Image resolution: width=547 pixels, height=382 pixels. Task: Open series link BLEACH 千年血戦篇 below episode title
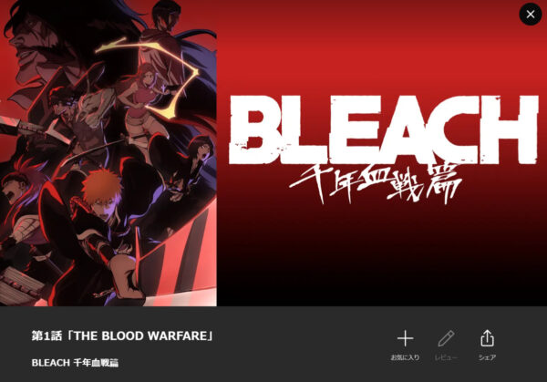(75, 363)
